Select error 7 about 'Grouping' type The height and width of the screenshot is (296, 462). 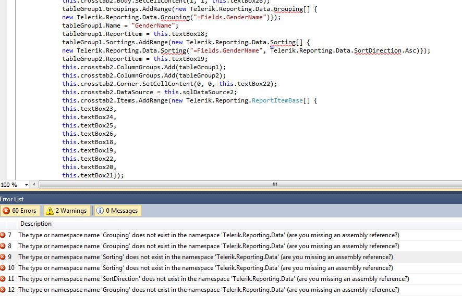pyautogui.click(x=231, y=235)
